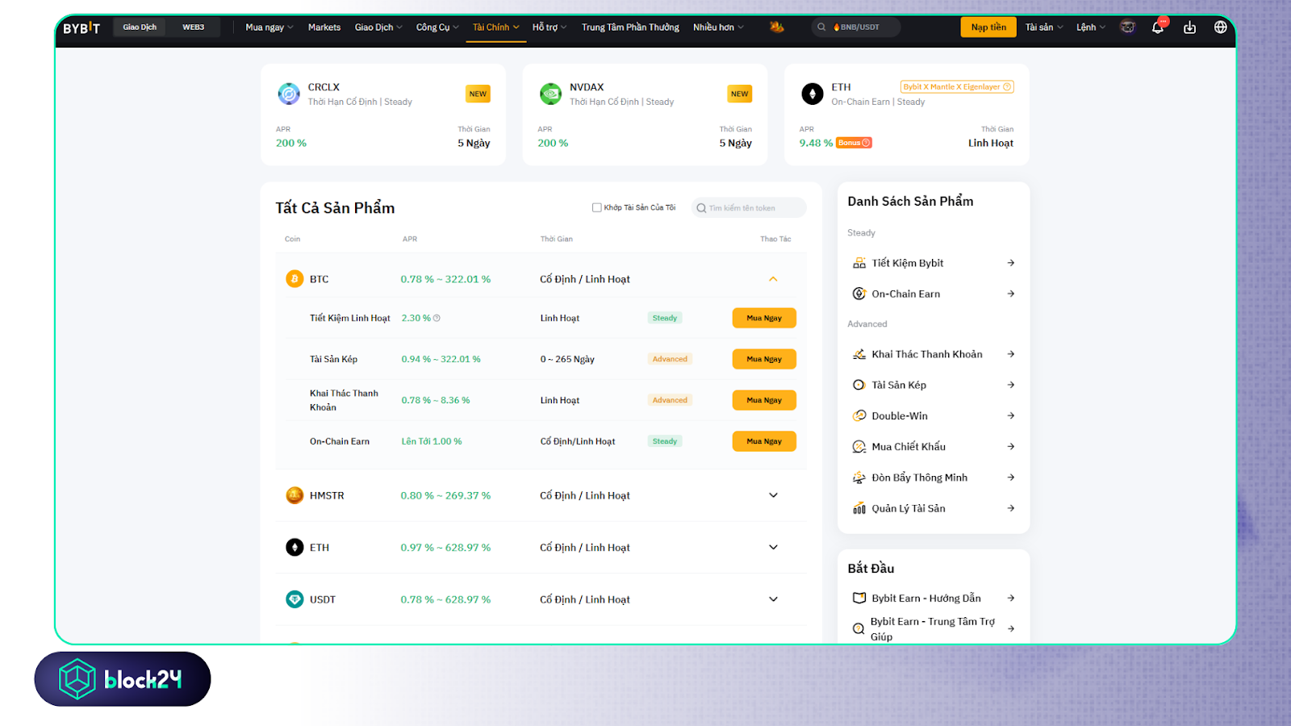Open the Mua ngay dropdown
This screenshot has width=1291, height=726.
269,27
